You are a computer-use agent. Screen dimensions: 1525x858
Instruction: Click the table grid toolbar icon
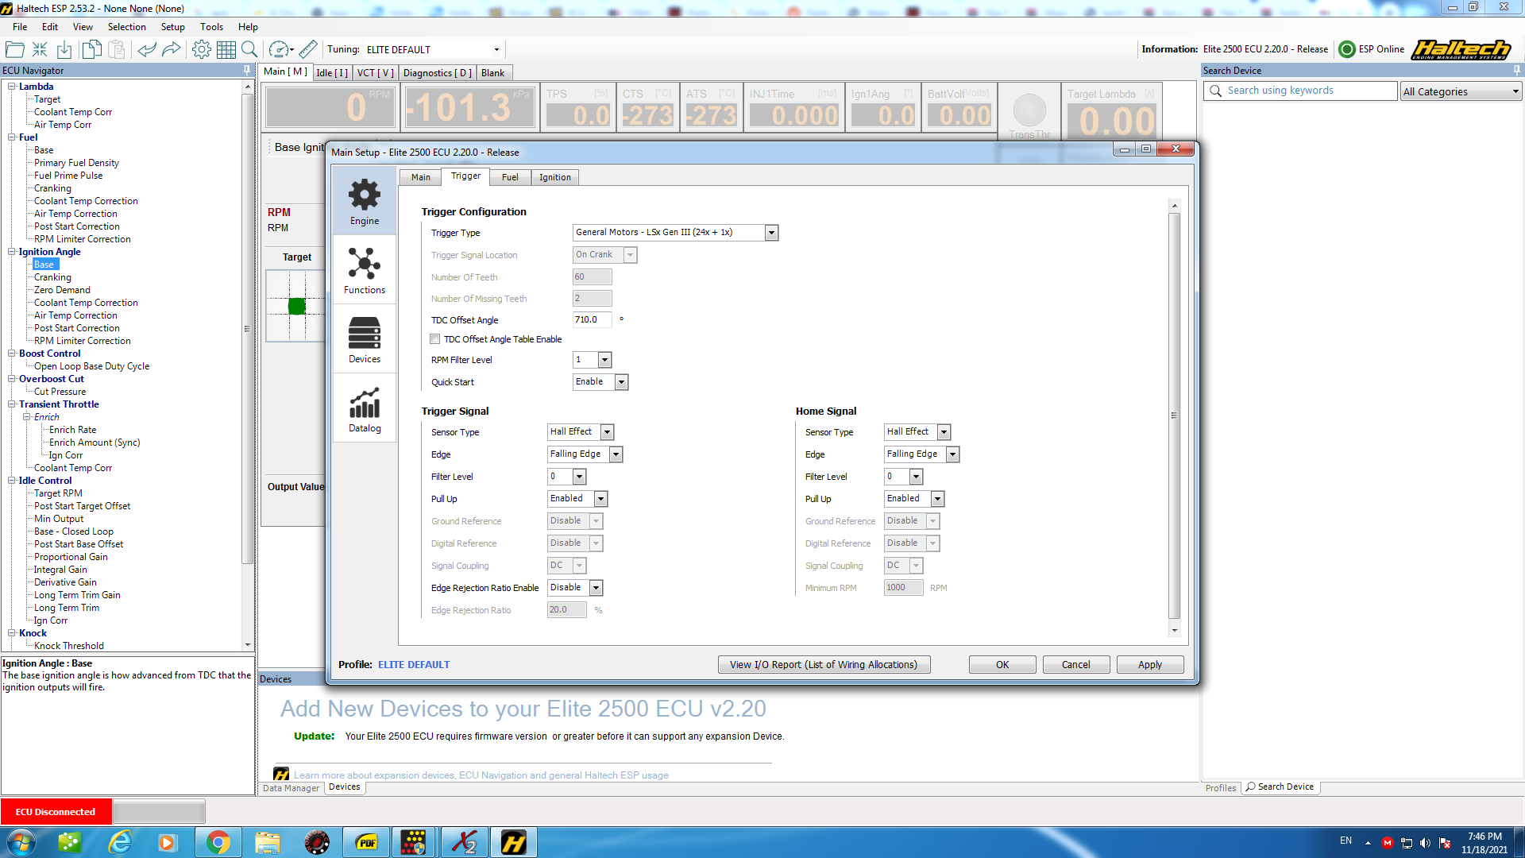[226, 49]
